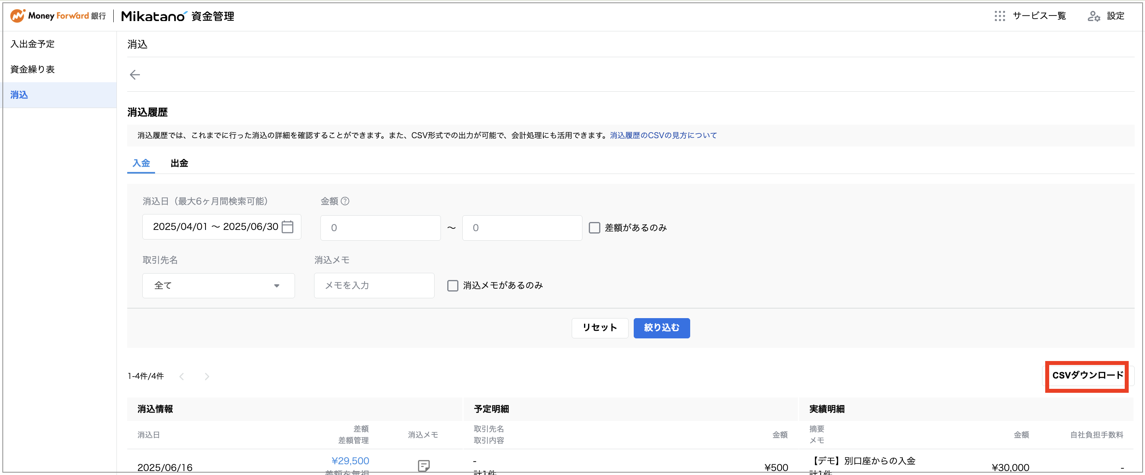Click the Mikatano 資金管理 logo text

(177, 16)
